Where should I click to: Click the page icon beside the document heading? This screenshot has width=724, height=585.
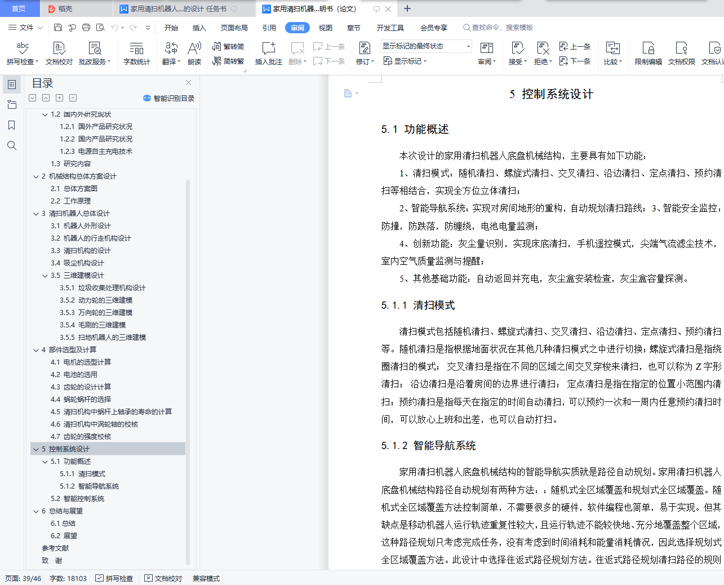348,93
